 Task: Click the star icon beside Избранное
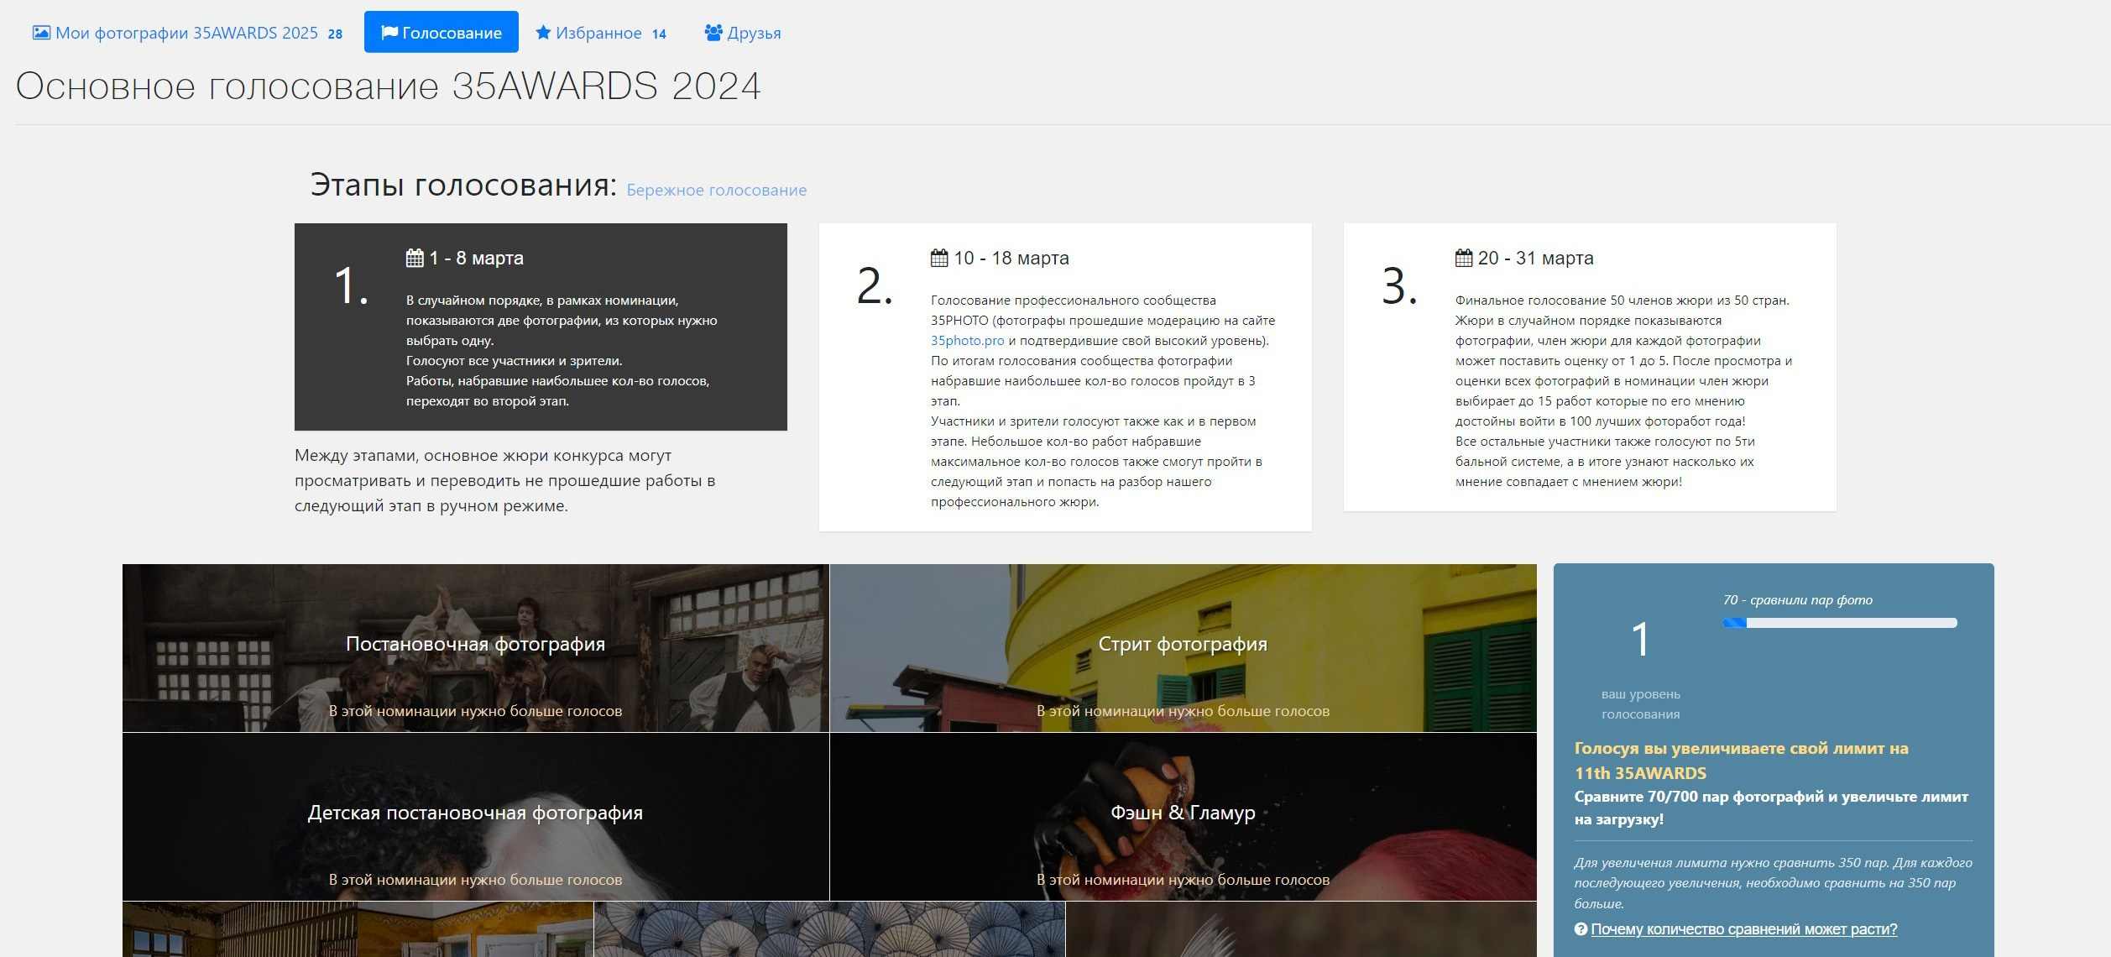click(x=543, y=33)
